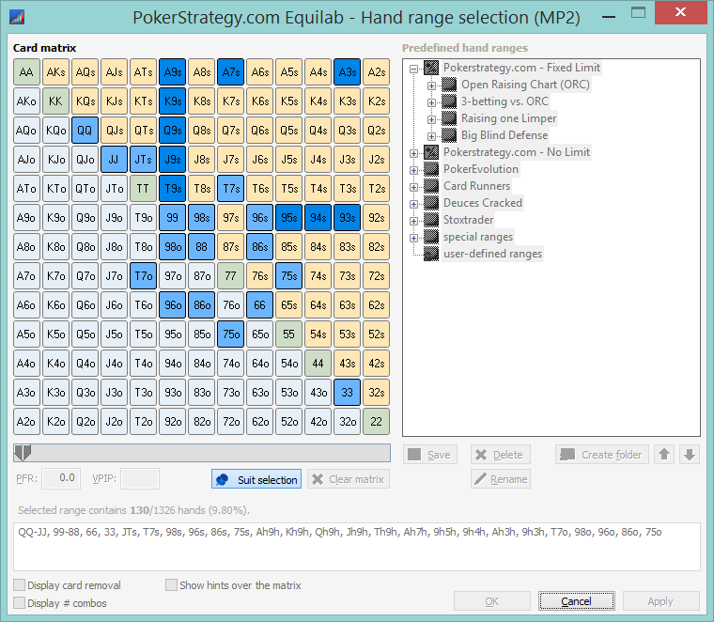Image resolution: width=714 pixels, height=622 pixels.
Task: Click the Apply button
Action: pos(660,601)
